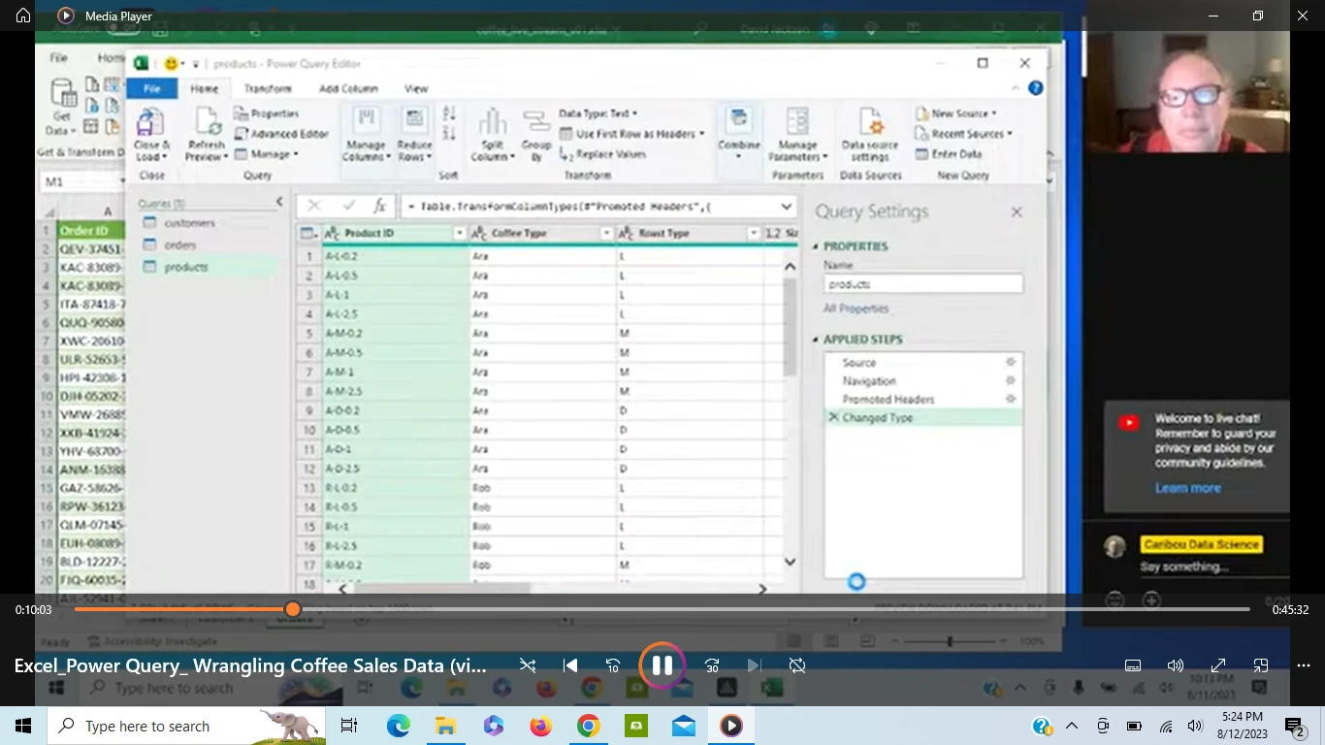Click Replace Values in Transform group

pyautogui.click(x=603, y=154)
